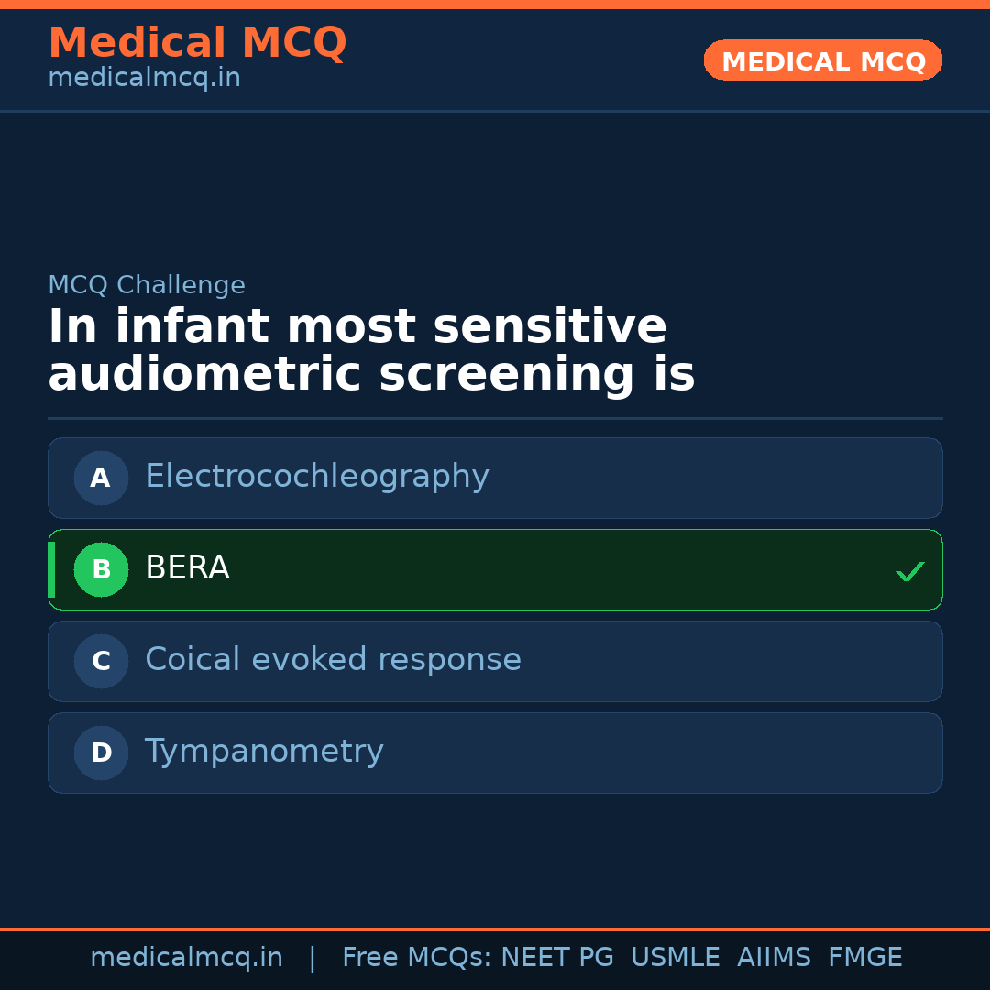990x990 pixels.
Task: Select the Electrocochleography answer text
Action: [316, 477]
